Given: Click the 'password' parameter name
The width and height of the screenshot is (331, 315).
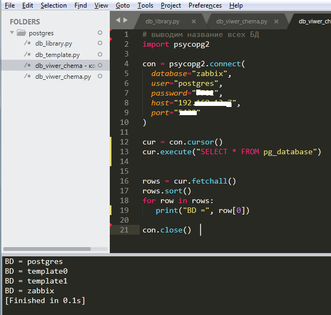Looking at the screenshot, I should tap(169, 93).
